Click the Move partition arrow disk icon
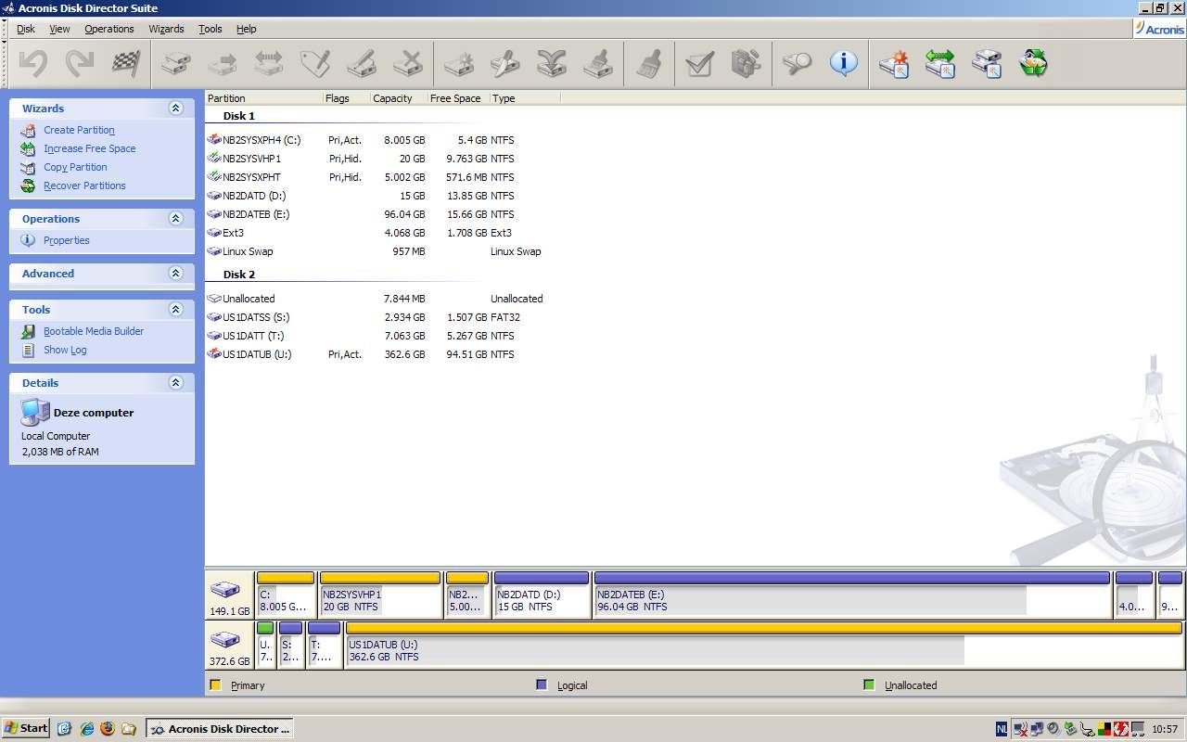1187x742 pixels. tap(223, 63)
